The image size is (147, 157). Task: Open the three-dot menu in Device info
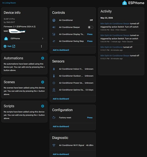(x=41, y=46)
